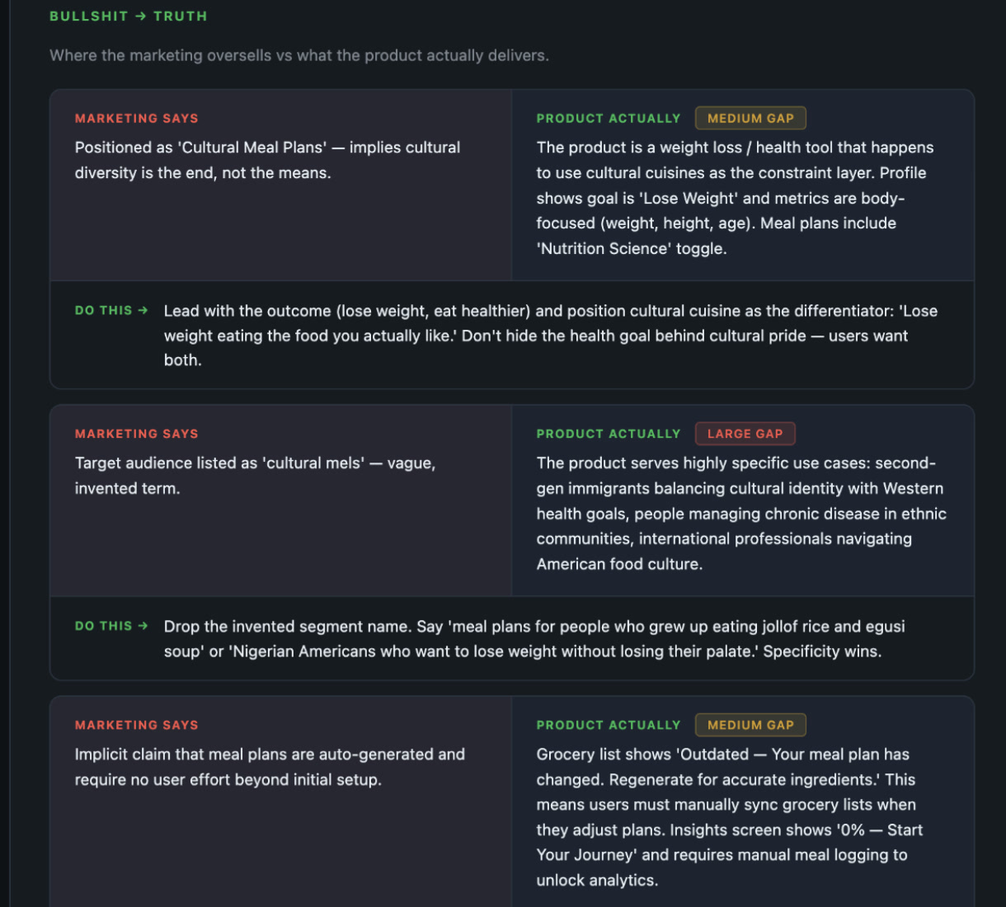Click the 'cultural mels' target audience text

(256, 476)
